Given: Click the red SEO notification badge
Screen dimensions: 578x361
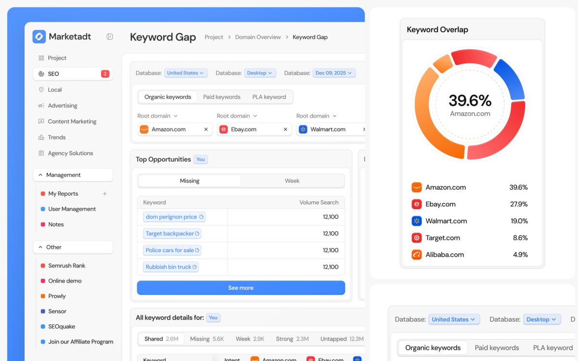Looking at the screenshot, I should click(x=105, y=74).
